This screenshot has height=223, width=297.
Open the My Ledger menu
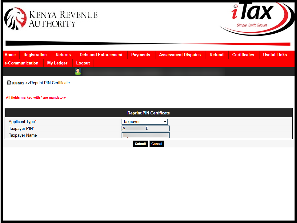57,63
